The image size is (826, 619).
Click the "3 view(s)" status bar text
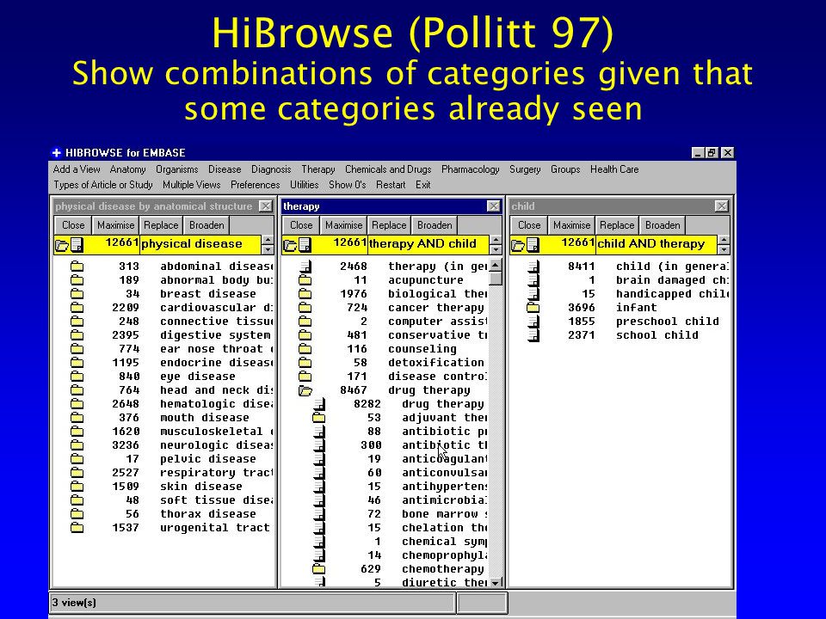74,603
